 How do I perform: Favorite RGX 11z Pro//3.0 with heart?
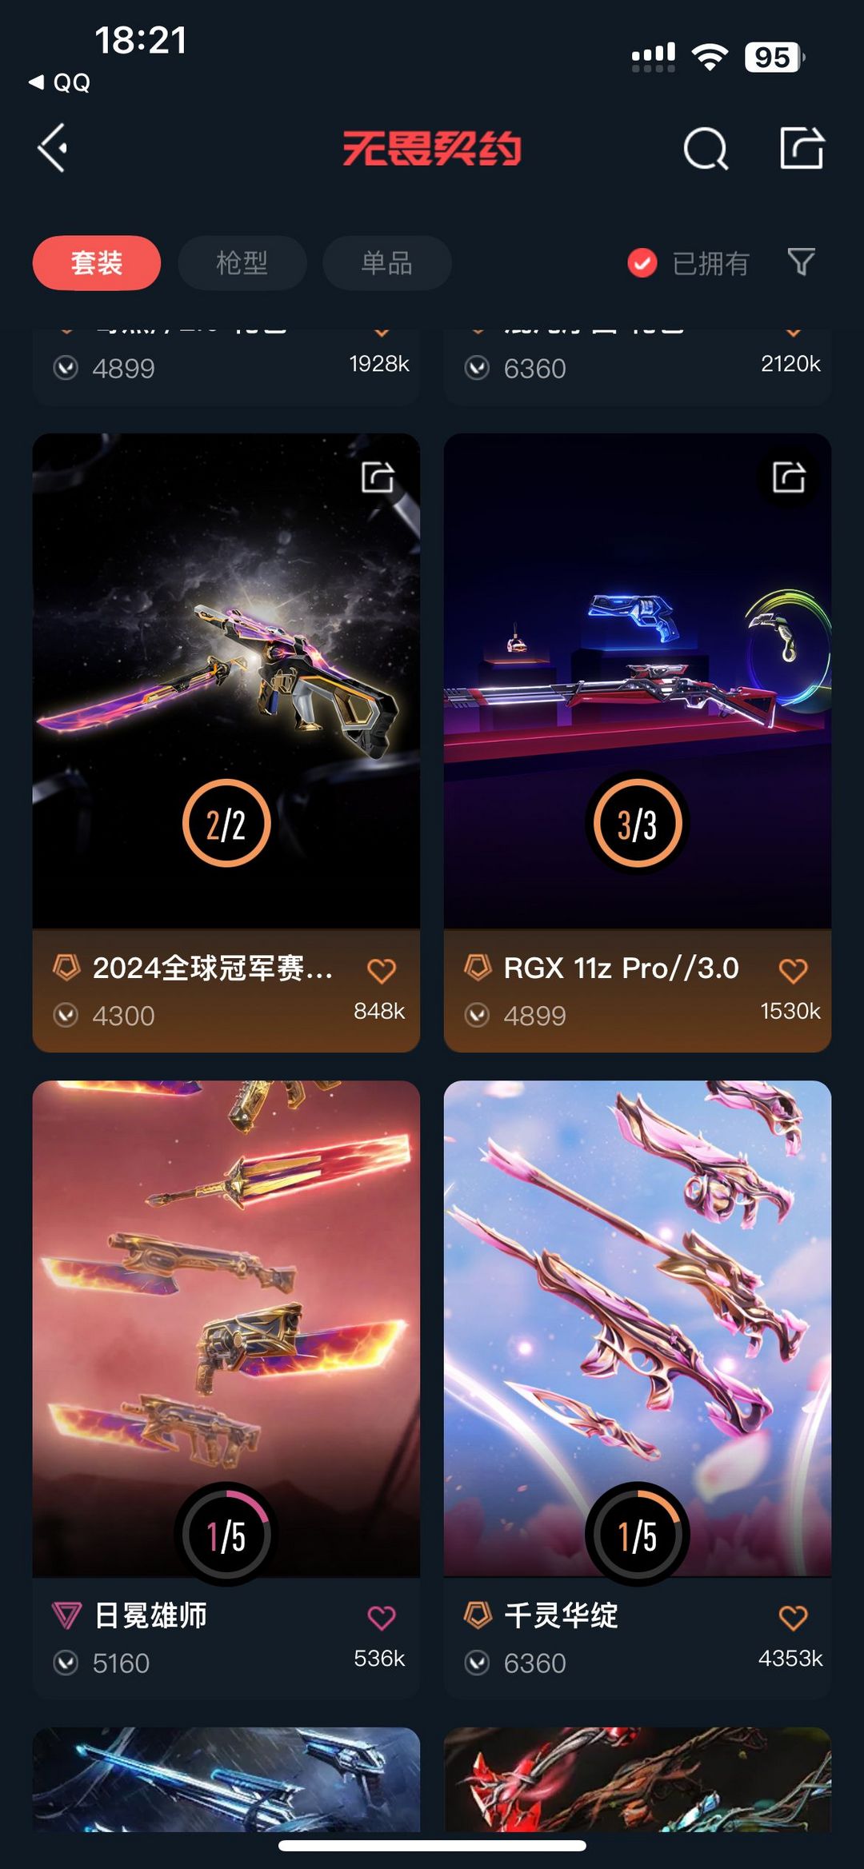click(793, 970)
